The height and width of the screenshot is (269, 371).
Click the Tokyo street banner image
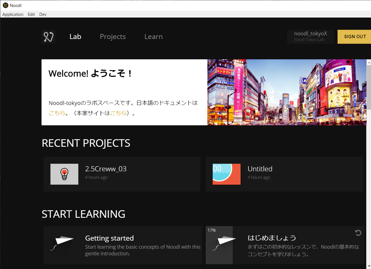pos(287,92)
